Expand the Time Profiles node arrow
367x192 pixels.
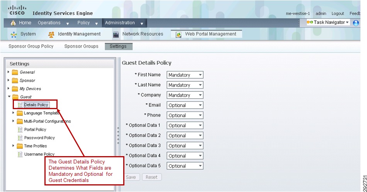[x=14, y=145]
